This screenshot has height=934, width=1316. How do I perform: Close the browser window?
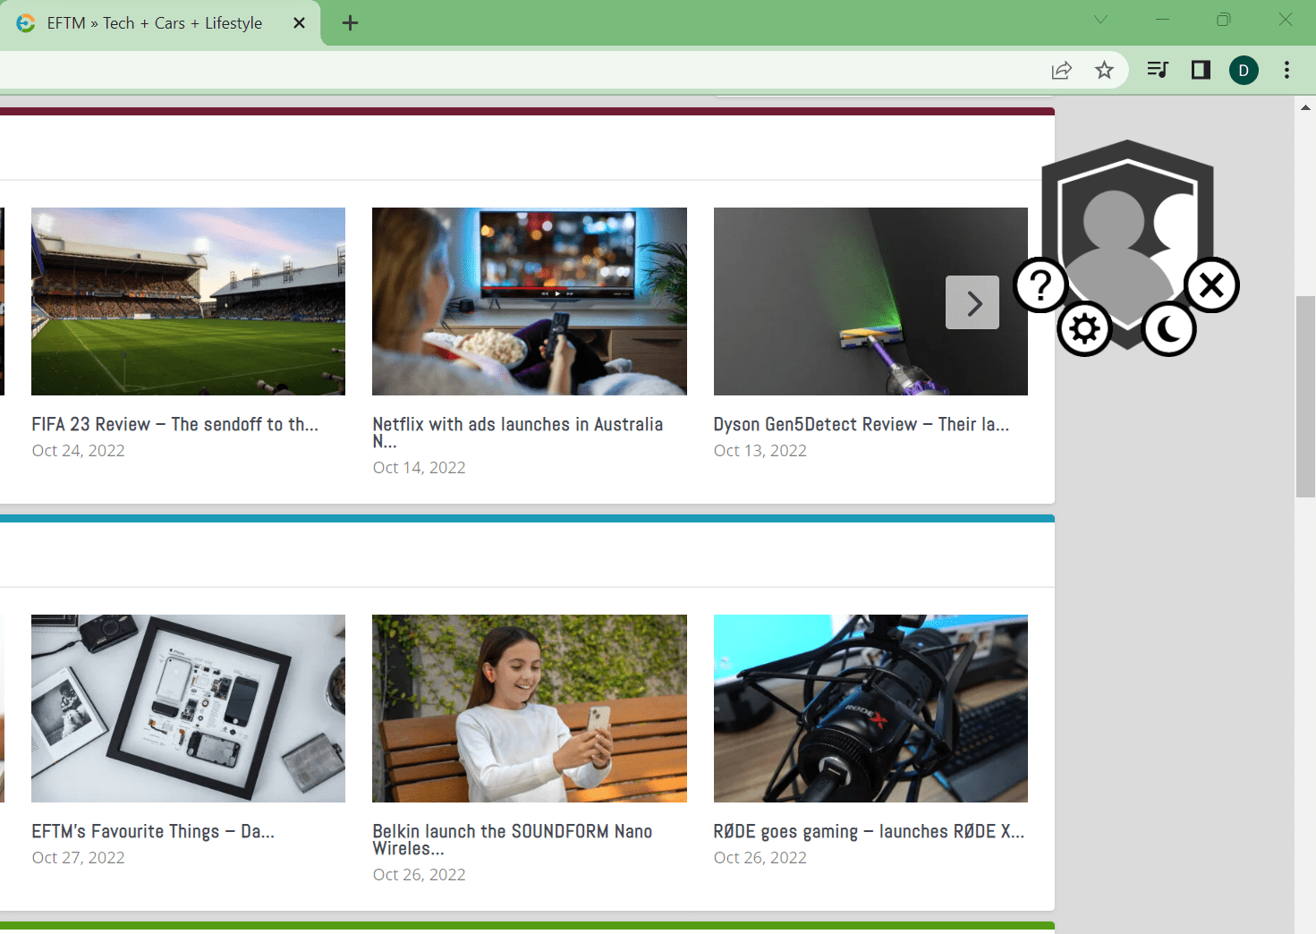1286,20
